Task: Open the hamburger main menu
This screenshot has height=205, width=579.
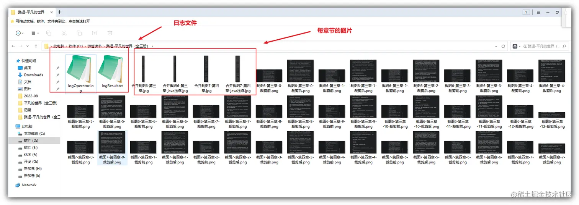Action: tap(538, 12)
